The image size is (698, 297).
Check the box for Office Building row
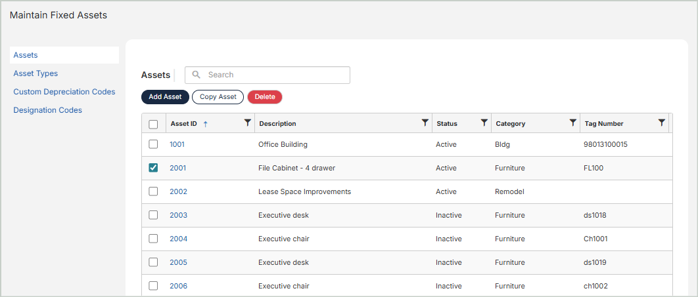coord(153,144)
